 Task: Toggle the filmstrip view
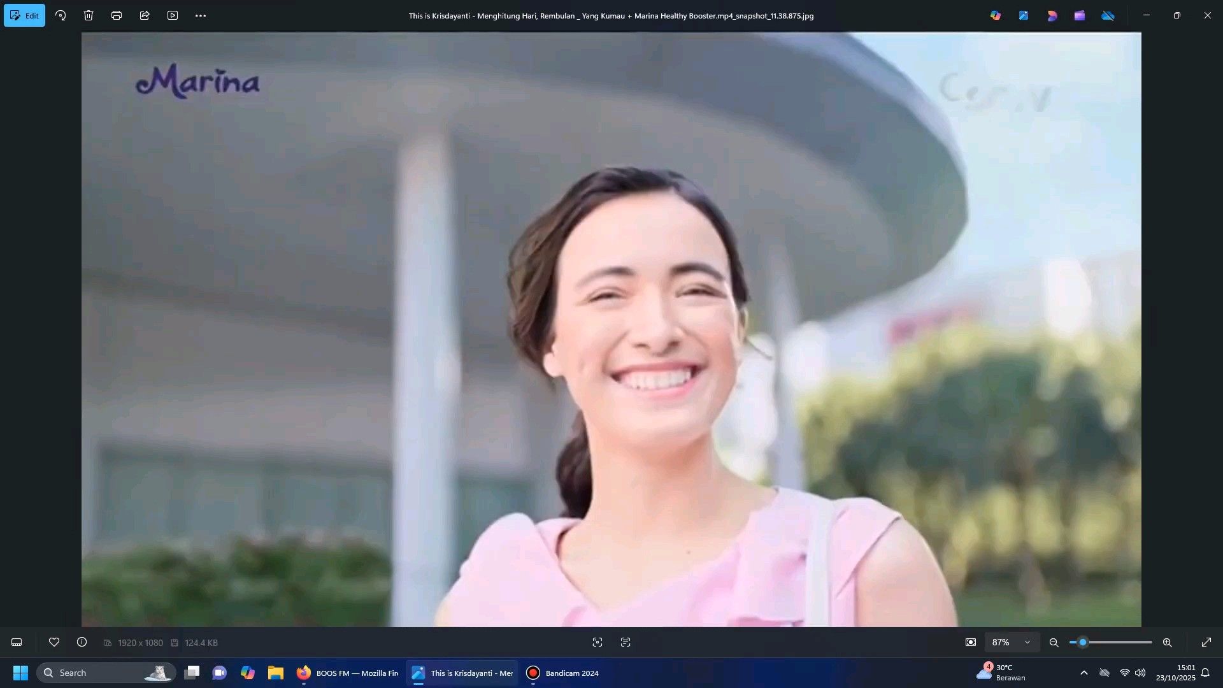point(17,642)
